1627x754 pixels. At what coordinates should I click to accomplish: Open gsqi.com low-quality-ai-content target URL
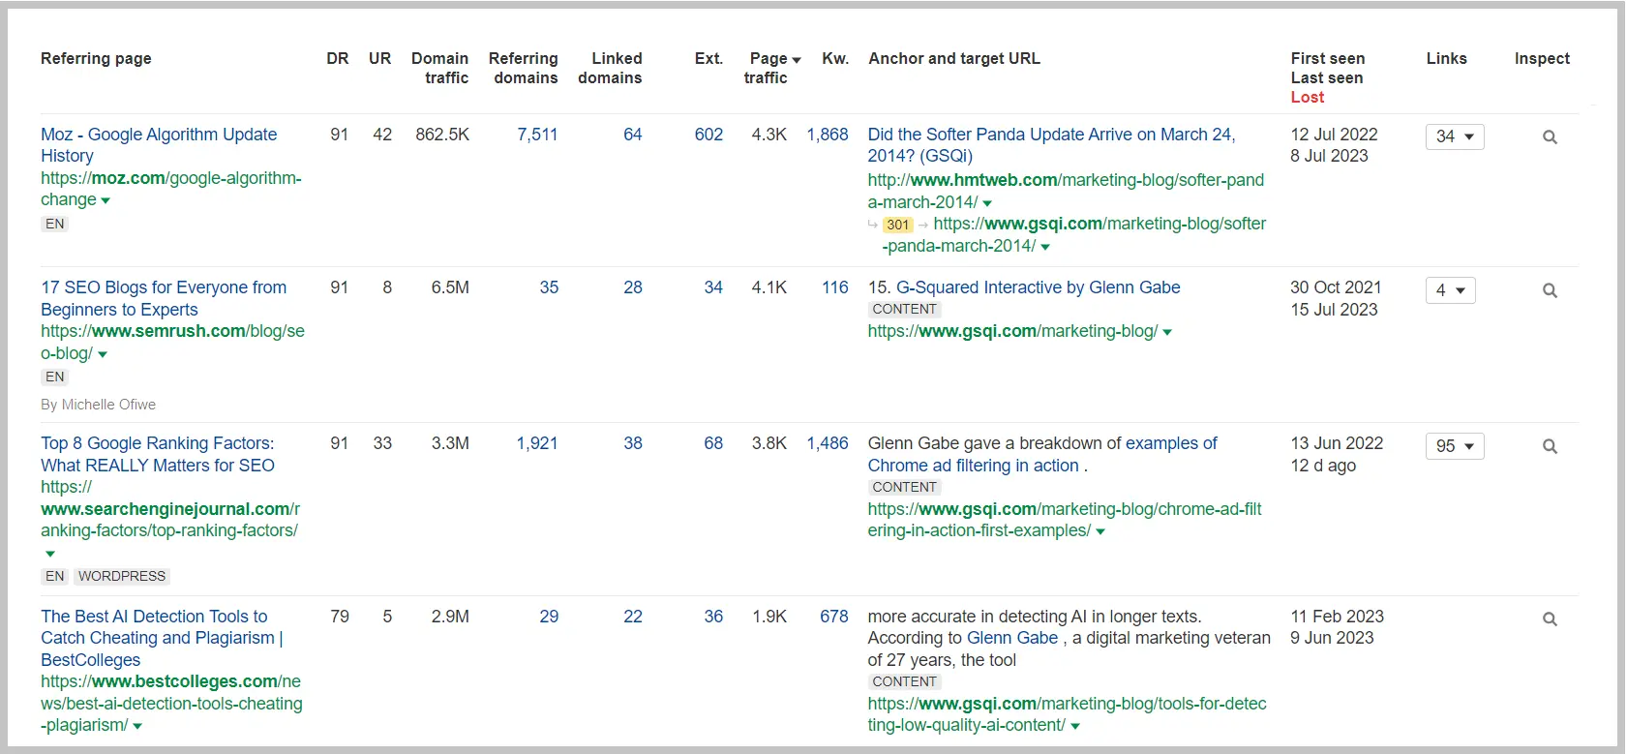click(1067, 714)
